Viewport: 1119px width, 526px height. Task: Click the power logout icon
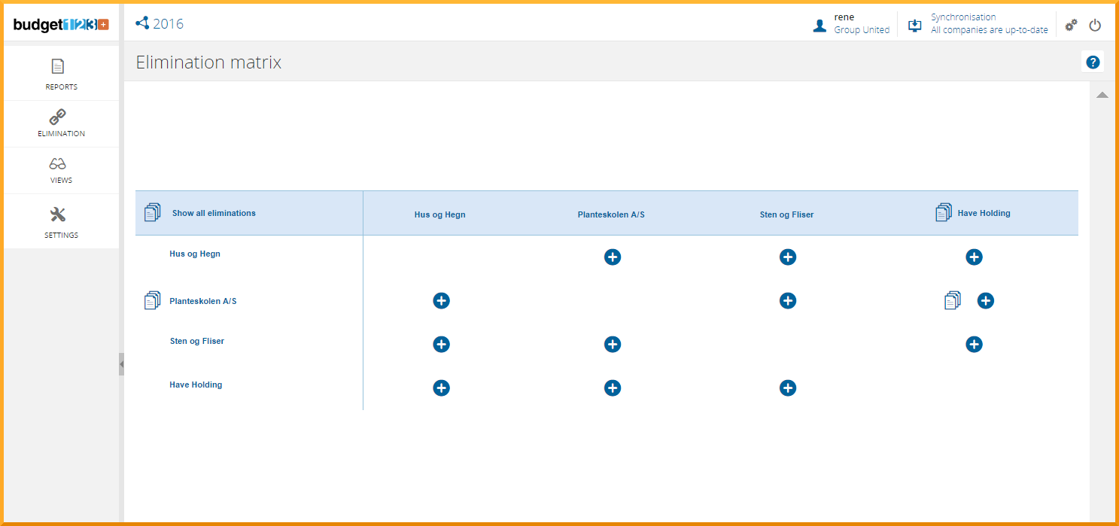pyautogui.click(x=1095, y=25)
